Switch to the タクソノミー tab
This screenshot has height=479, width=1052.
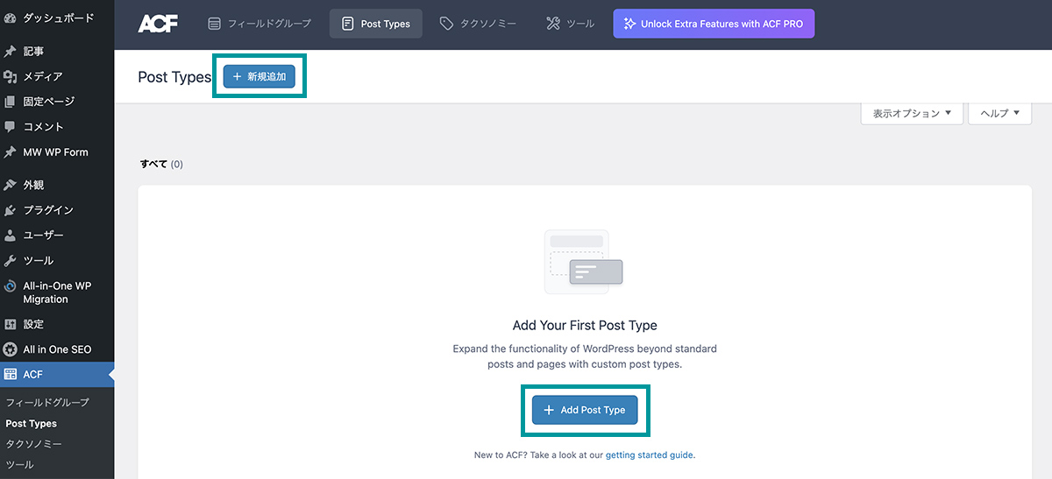(480, 24)
